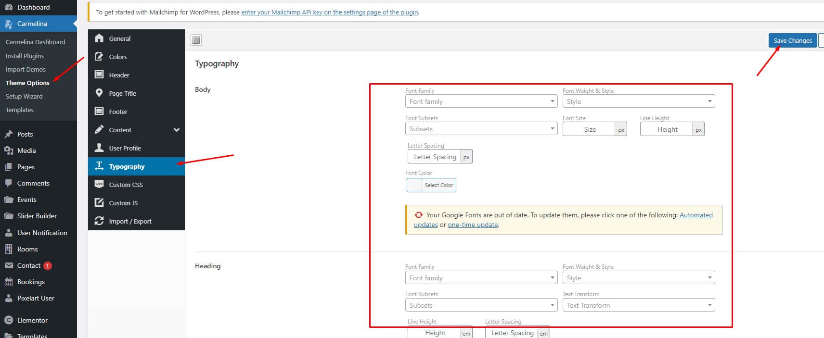Open the Typography options tab
This screenshot has height=338, width=824.
click(x=127, y=166)
